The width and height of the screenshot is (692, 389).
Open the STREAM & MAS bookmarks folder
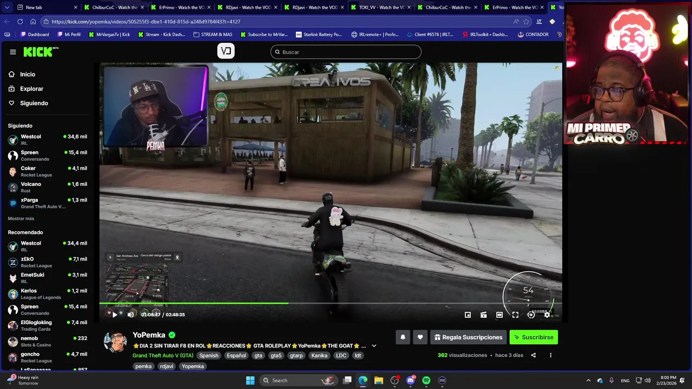[212, 35]
